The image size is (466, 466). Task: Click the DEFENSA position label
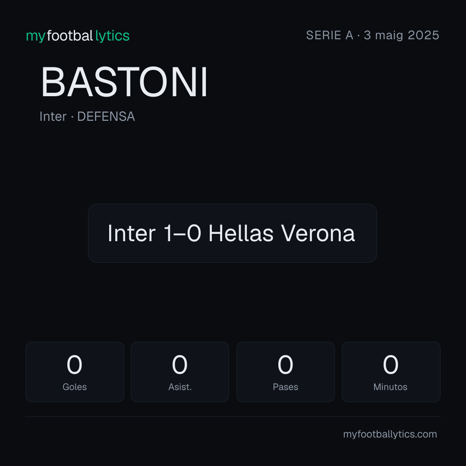[x=106, y=116]
